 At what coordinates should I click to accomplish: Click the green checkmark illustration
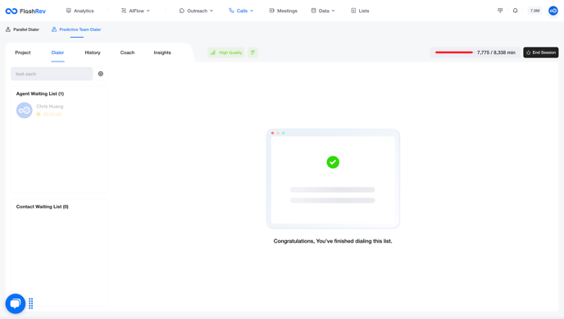click(333, 162)
